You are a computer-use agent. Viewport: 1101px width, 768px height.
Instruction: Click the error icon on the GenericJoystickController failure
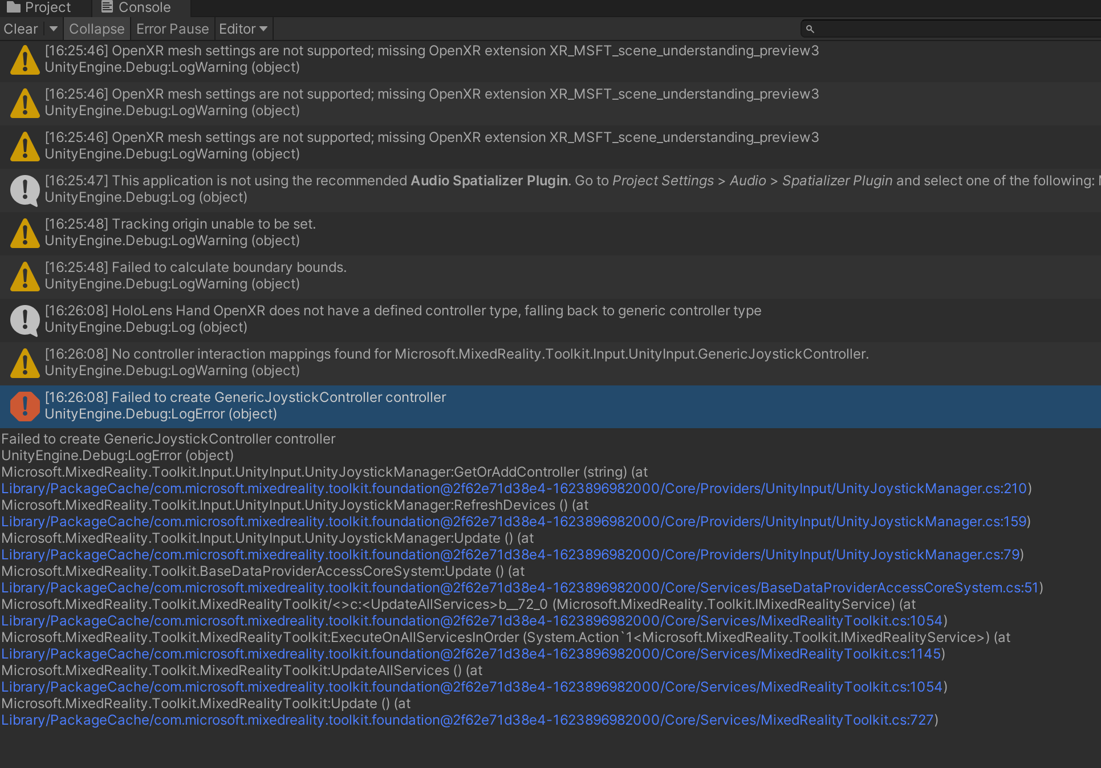[25, 406]
